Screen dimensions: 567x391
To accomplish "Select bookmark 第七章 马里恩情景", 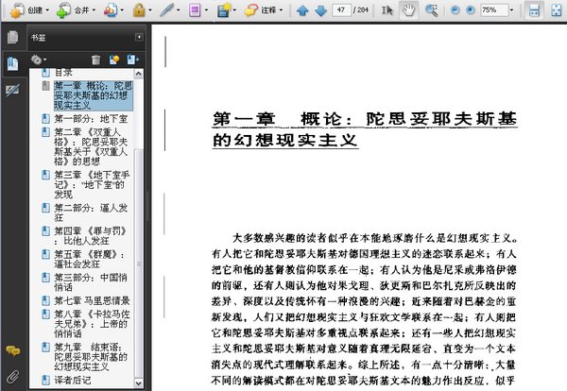I will pyautogui.click(x=92, y=300).
